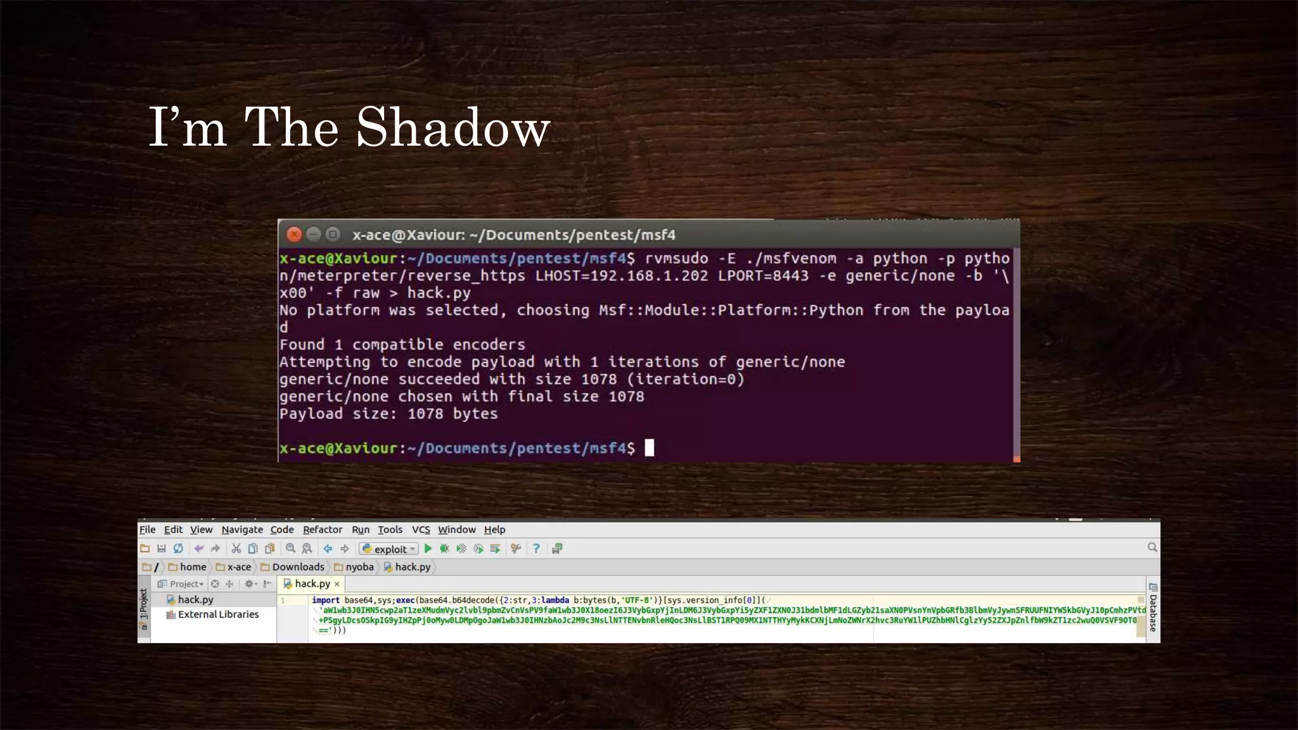1298x730 pixels.
Task: Open the Navigate menu
Action: (x=242, y=530)
